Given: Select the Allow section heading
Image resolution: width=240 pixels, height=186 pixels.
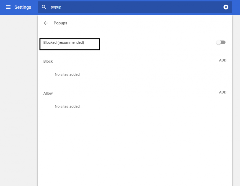Looking at the screenshot, I should [x=48, y=93].
